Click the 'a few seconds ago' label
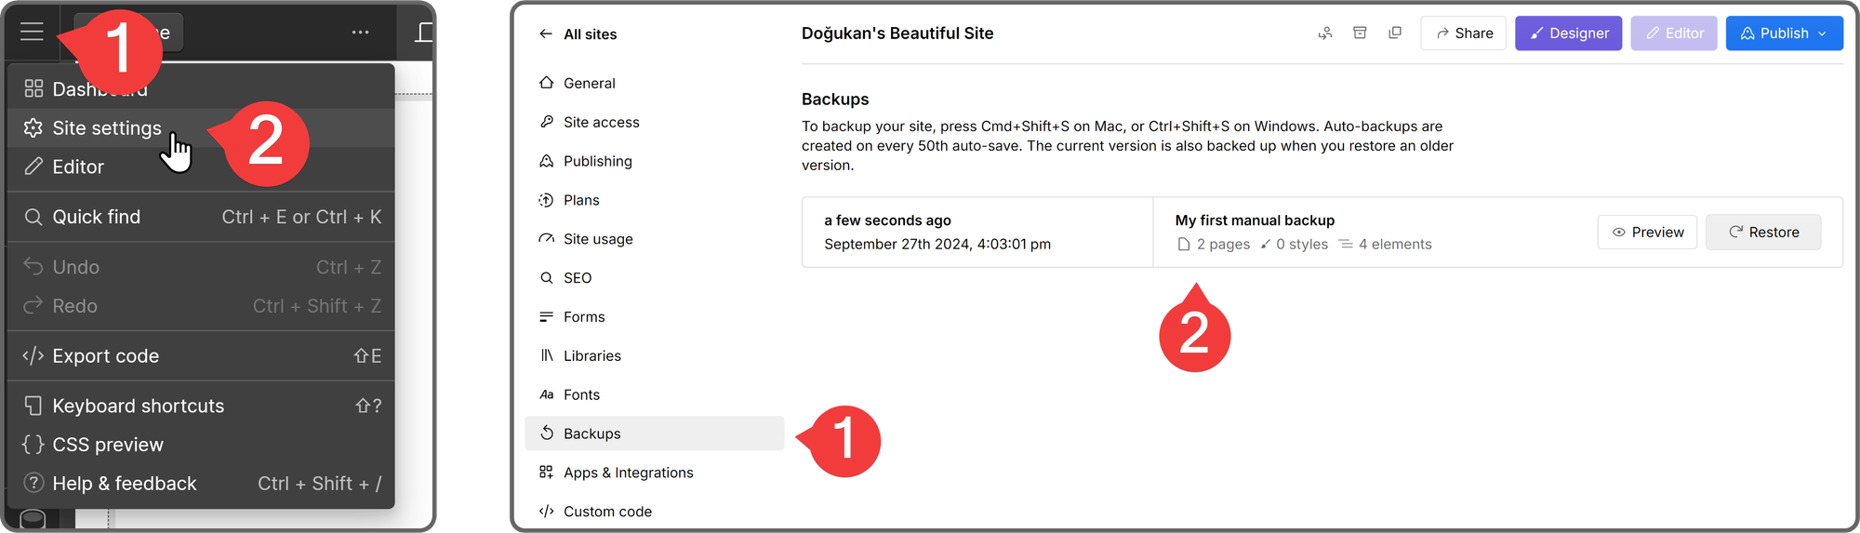The height and width of the screenshot is (533, 1860). 887,220
